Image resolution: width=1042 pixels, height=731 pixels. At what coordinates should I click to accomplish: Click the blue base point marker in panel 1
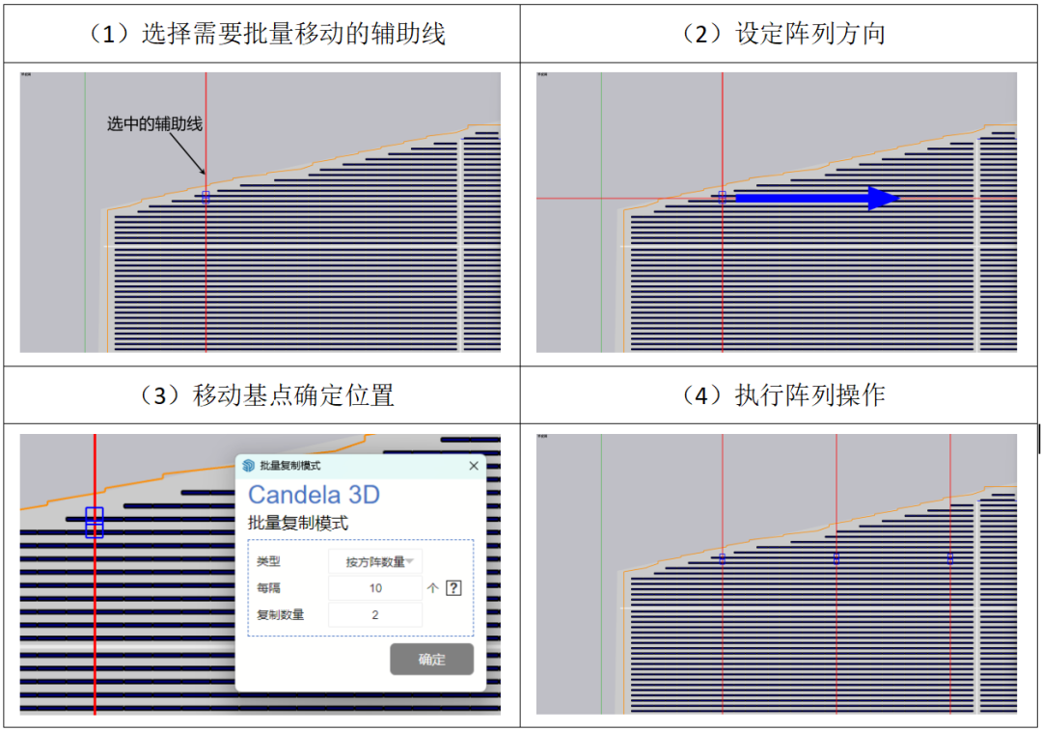[x=206, y=197]
